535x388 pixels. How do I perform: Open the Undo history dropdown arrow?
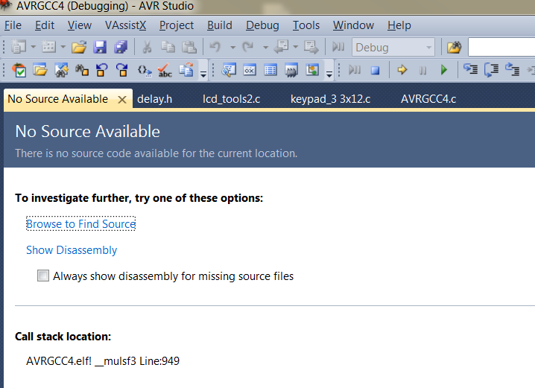pos(232,47)
